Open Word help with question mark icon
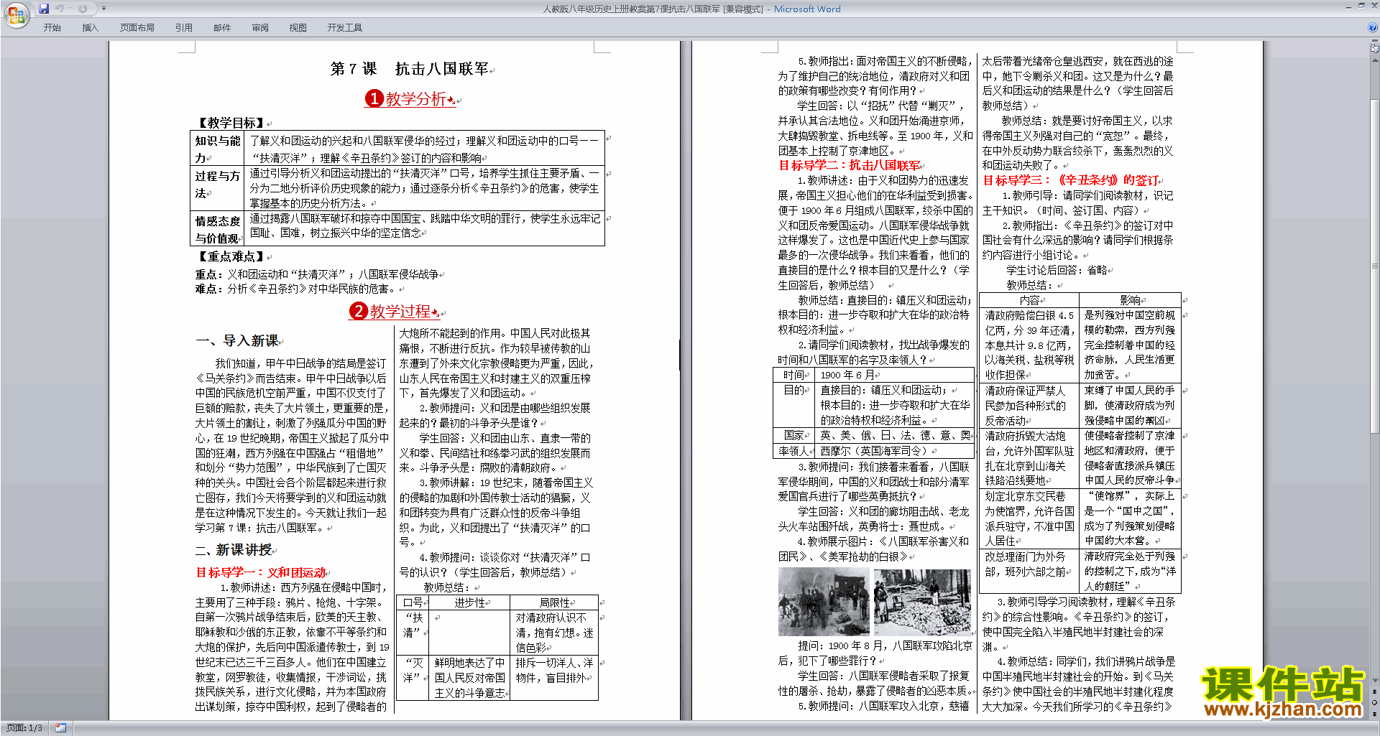 pyautogui.click(x=1372, y=28)
